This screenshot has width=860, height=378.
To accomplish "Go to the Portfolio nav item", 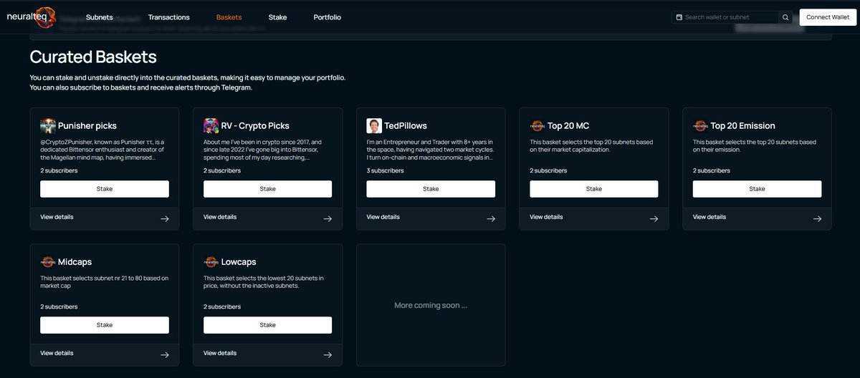I will 328,17.
